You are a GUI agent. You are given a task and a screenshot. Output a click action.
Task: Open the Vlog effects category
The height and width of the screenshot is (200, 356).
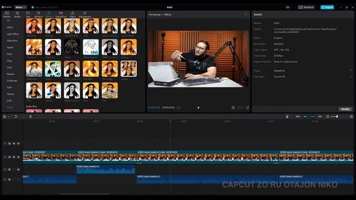click(9, 61)
